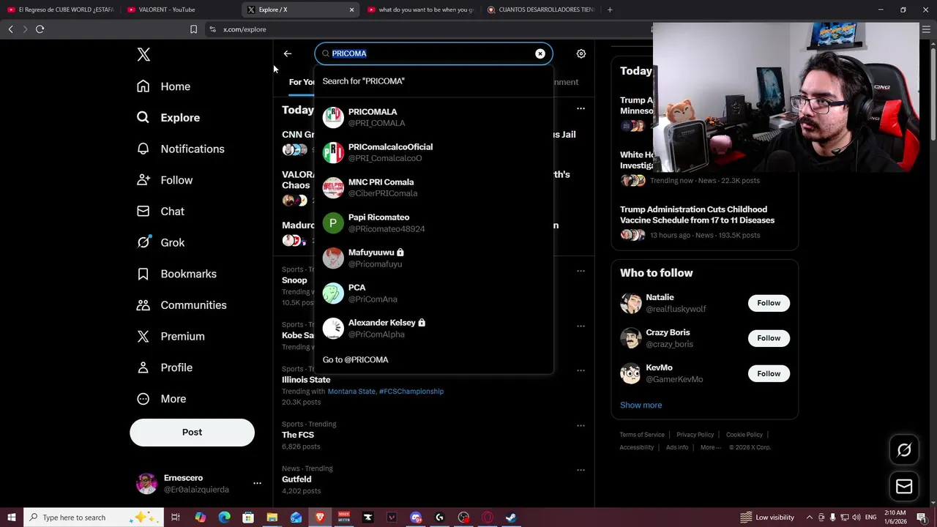This screenshot has width=937, height=527.
Task: Follow Natalie @realfluskywolf
Action: (x=769, y=303)
